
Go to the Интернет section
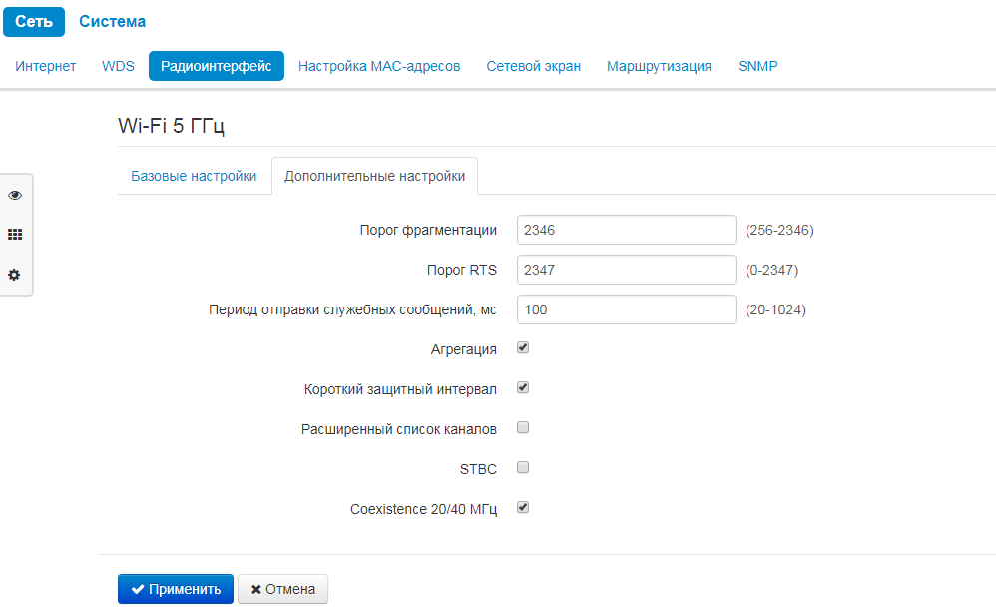pos(46,66)
